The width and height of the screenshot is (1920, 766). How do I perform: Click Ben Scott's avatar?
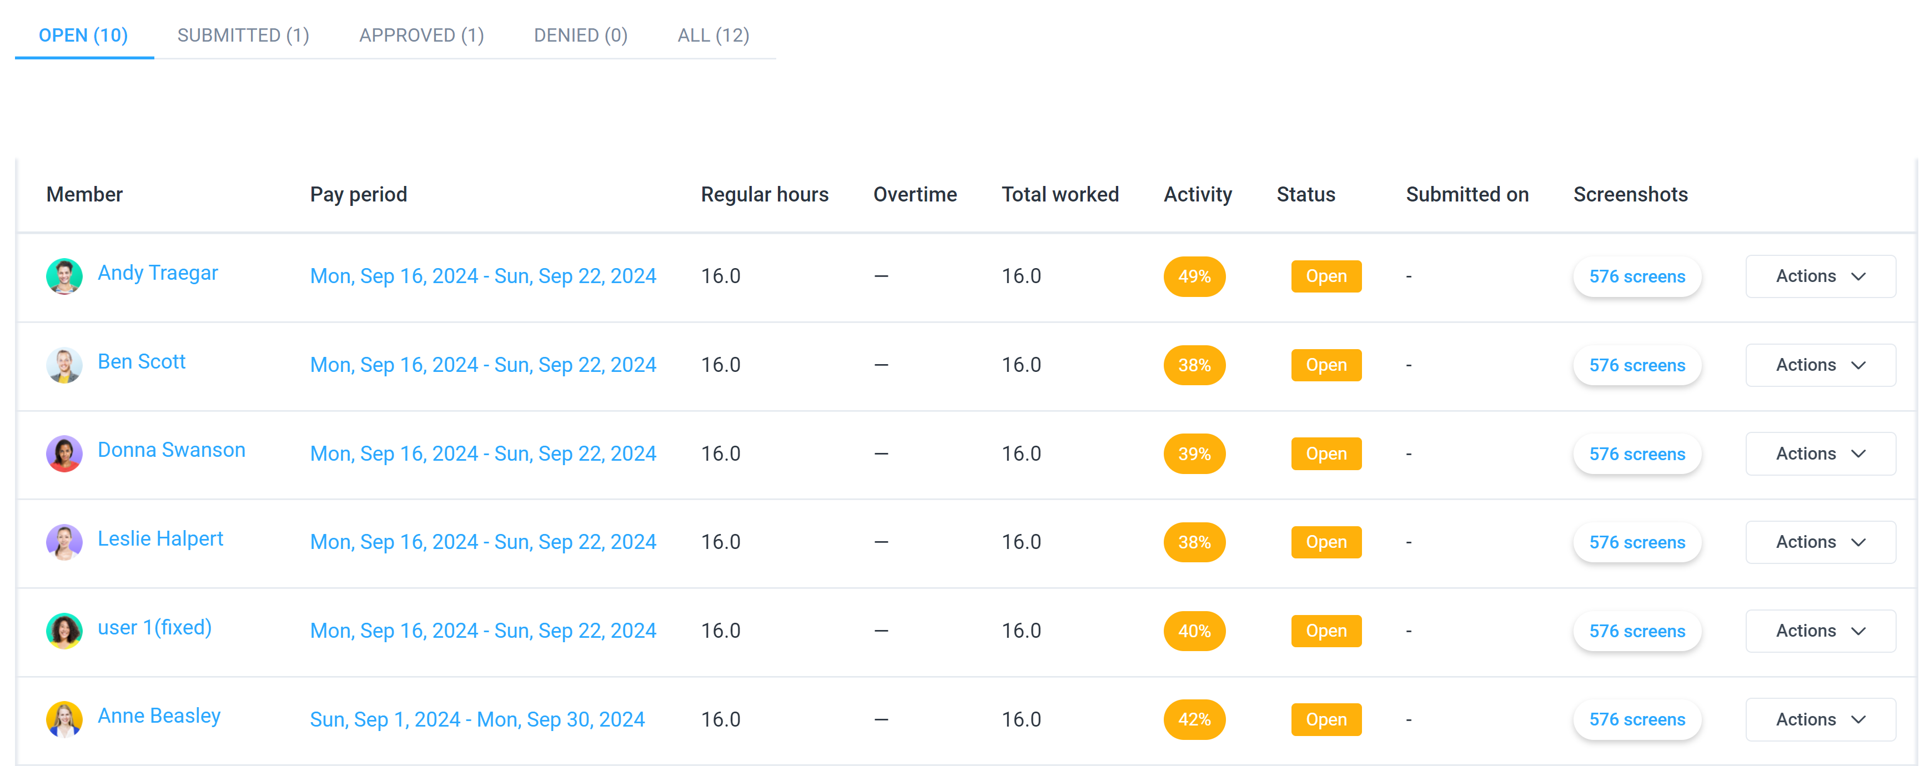point(64,365)
